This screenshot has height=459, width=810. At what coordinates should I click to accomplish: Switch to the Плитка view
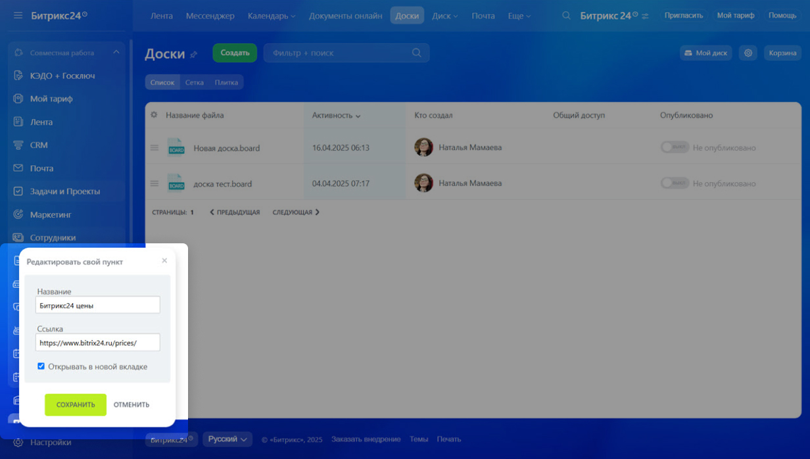pos(226,82)
